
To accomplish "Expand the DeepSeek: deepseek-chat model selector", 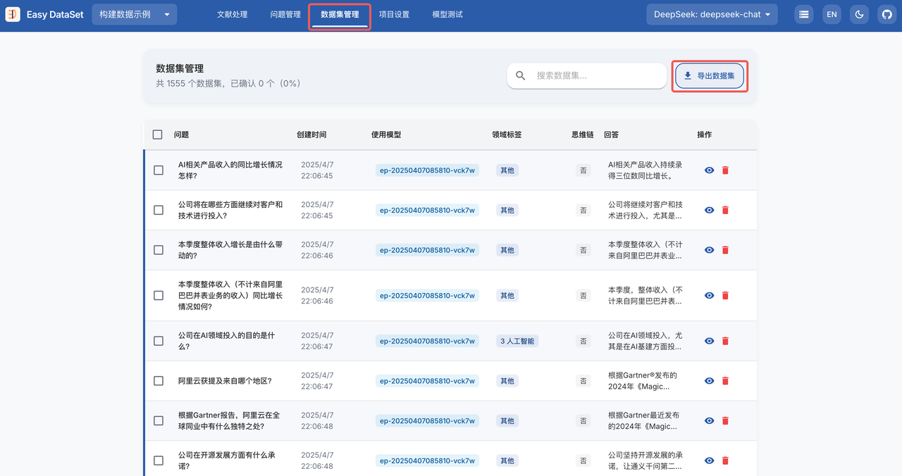I will pyautogui.click(x=712, y=14).
